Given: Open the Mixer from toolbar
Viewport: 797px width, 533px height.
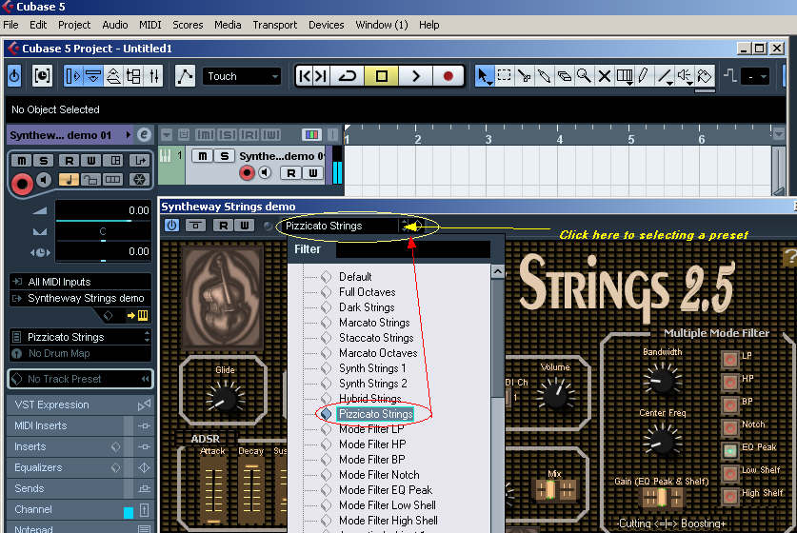Looking at the screenshot, I should pyautogui.click(x=154, y=76).
